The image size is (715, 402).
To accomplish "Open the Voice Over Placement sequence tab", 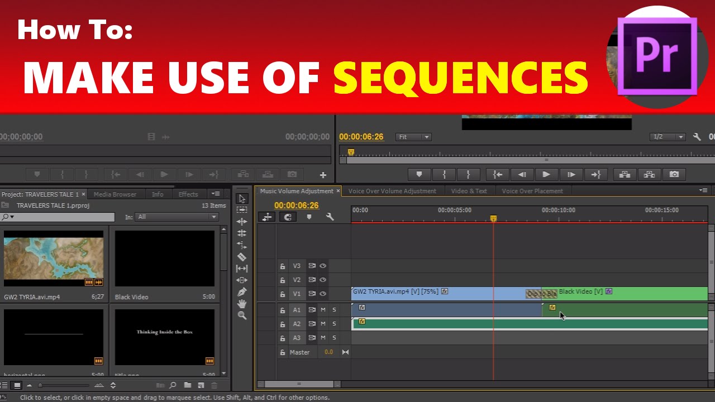I will [x=532, y=191].
